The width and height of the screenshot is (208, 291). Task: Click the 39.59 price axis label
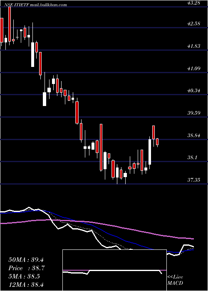(x=194, y=113)
